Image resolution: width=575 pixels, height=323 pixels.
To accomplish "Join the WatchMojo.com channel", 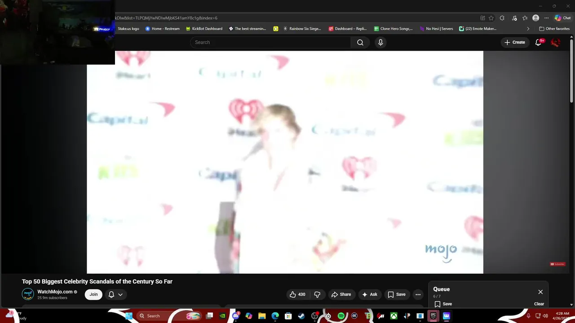I will (x=93, y=294).
